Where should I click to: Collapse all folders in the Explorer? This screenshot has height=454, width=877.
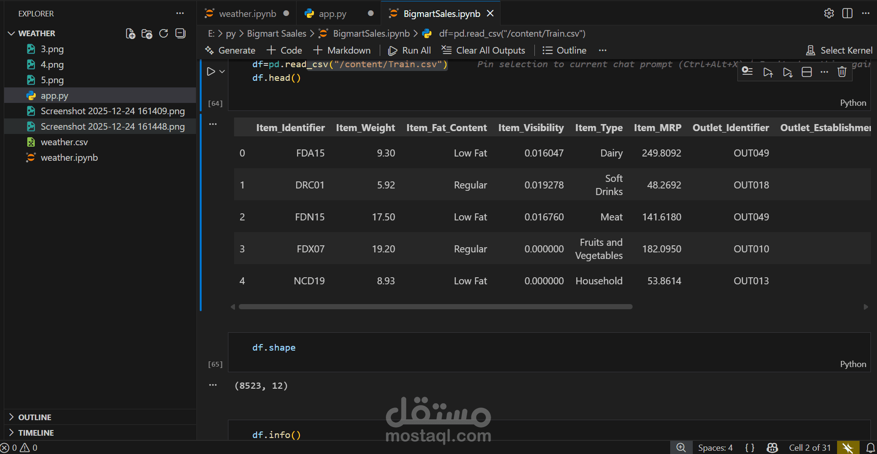coord(180,33)
